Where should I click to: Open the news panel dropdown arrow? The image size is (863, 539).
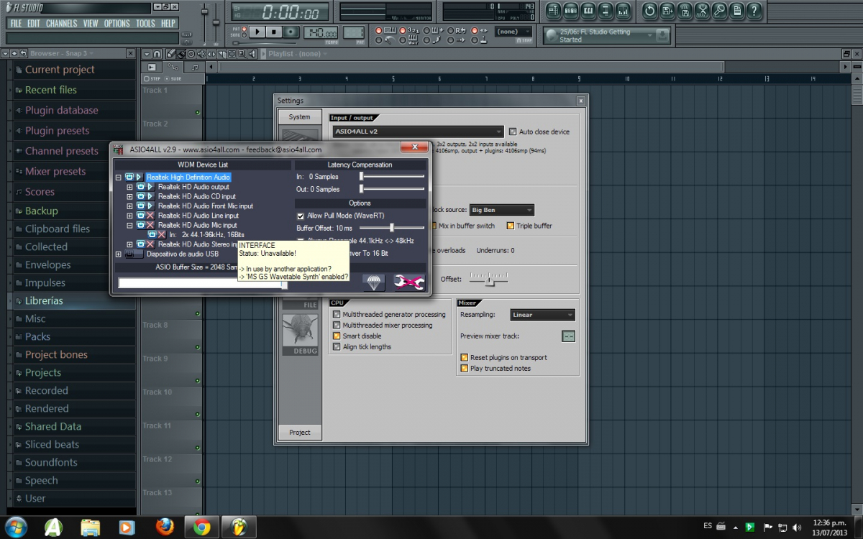point(649,35)
